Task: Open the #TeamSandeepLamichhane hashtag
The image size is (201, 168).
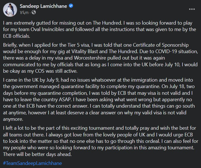Action: (x=32, y=163)
